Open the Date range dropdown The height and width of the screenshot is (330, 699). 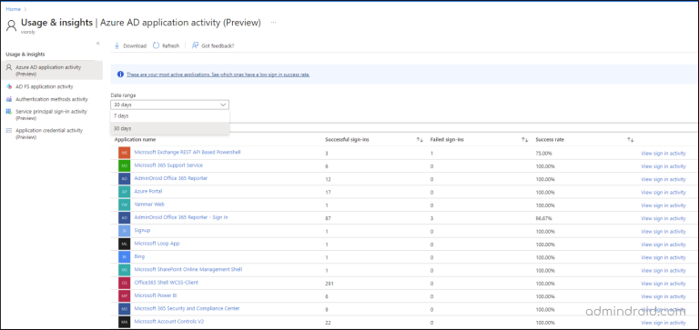(170, 105)
